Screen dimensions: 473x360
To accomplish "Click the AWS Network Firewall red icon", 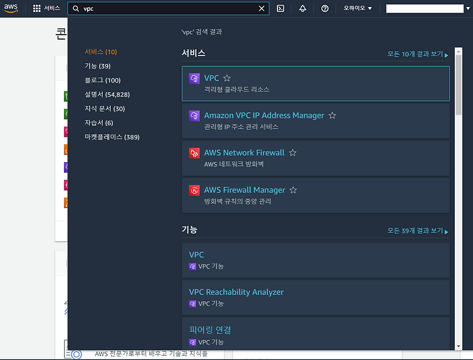I will (194, 153).
